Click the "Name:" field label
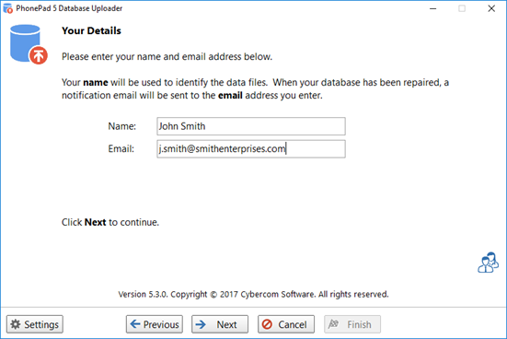Screen dimensions: 507x339 tap(121, 126)
